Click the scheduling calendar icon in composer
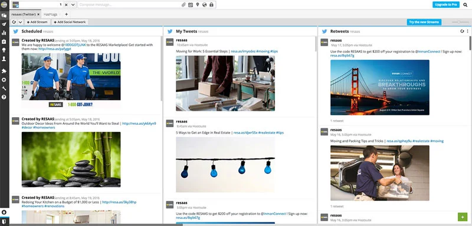This screenshot has height=226, width=472. tap(190, 5)
